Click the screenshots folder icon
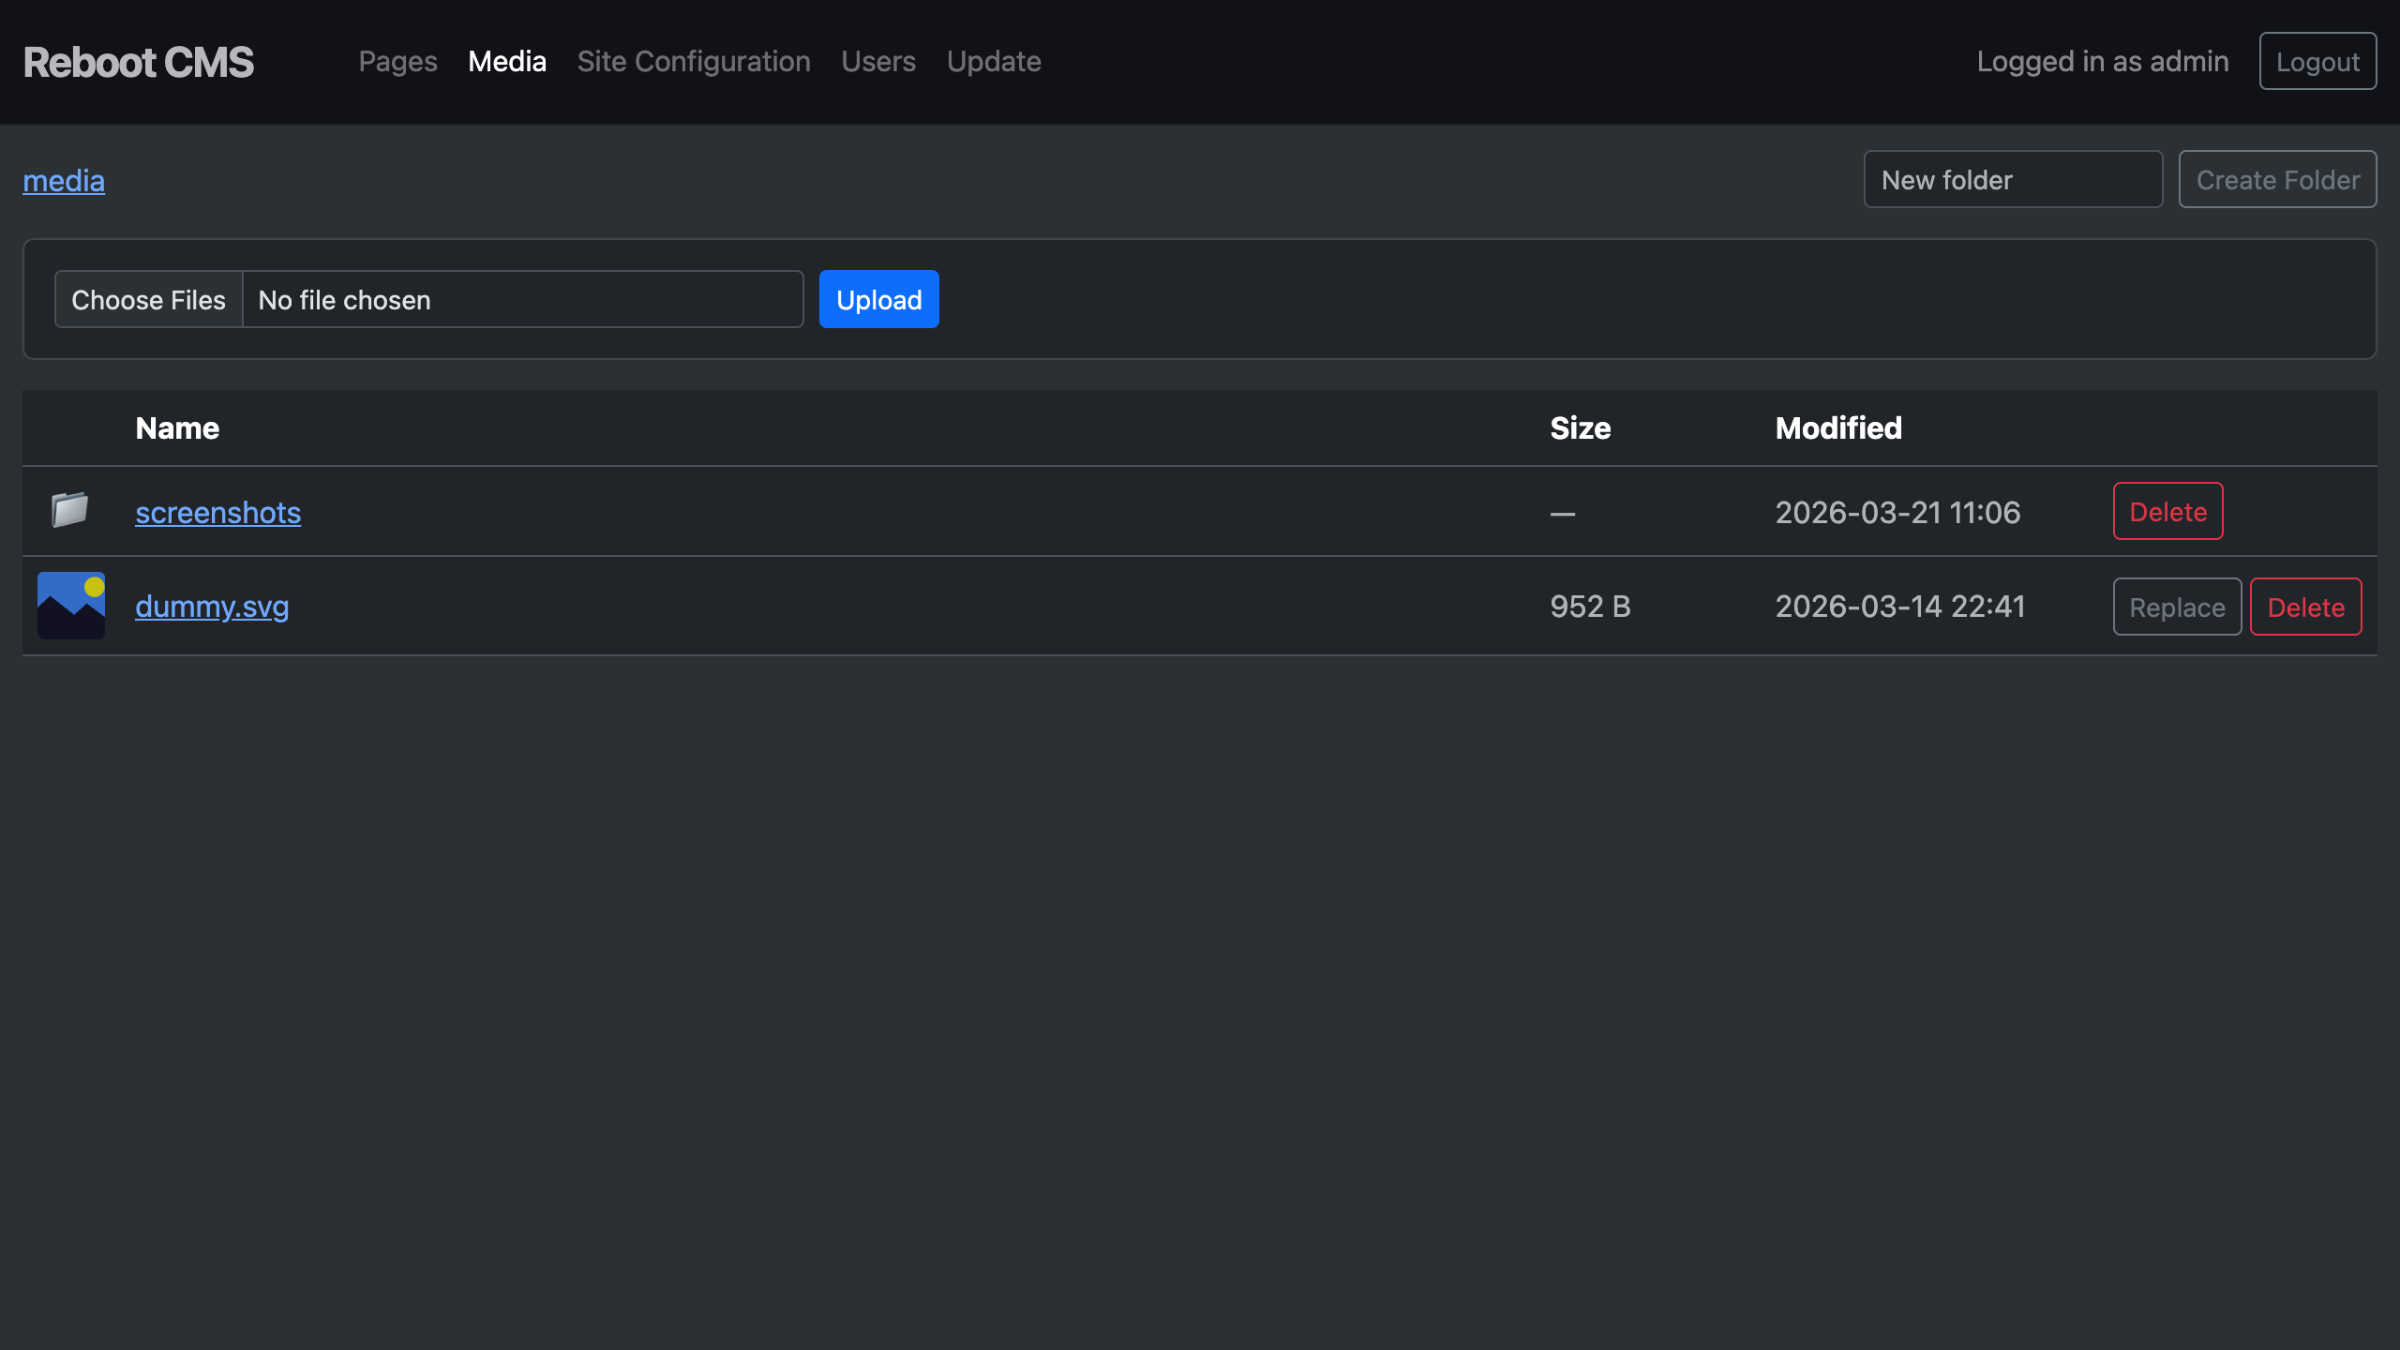The width and height of the screenshot is (2400, 1350). (69, 511)
